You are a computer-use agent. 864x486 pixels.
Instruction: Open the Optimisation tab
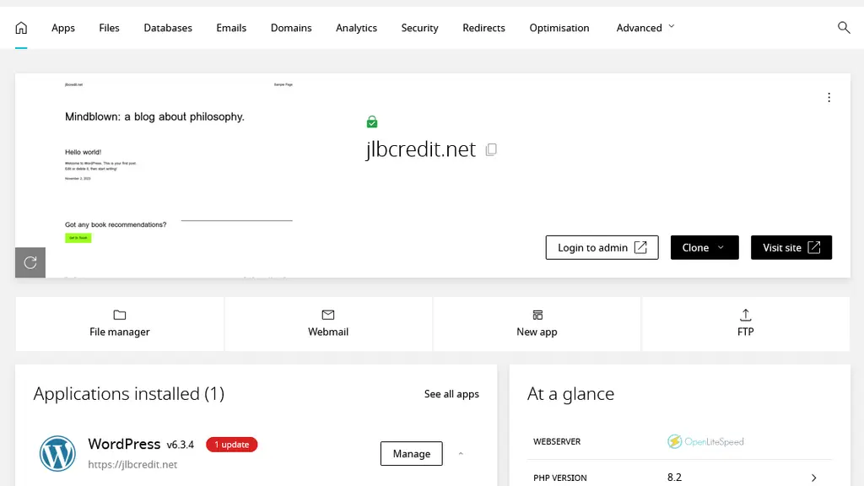[559, 28]
